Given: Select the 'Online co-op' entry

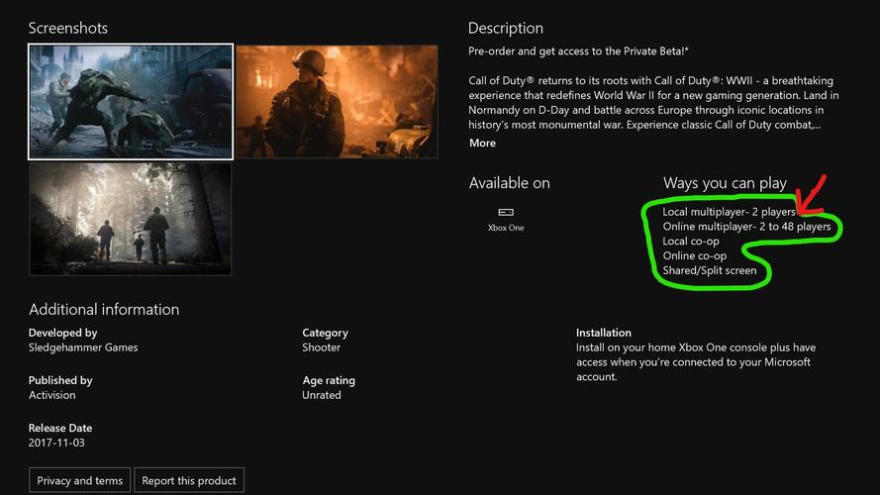Looking at the screenshot, I should (x=694, y=256).
